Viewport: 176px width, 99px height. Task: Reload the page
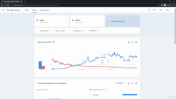coord(8,5)
